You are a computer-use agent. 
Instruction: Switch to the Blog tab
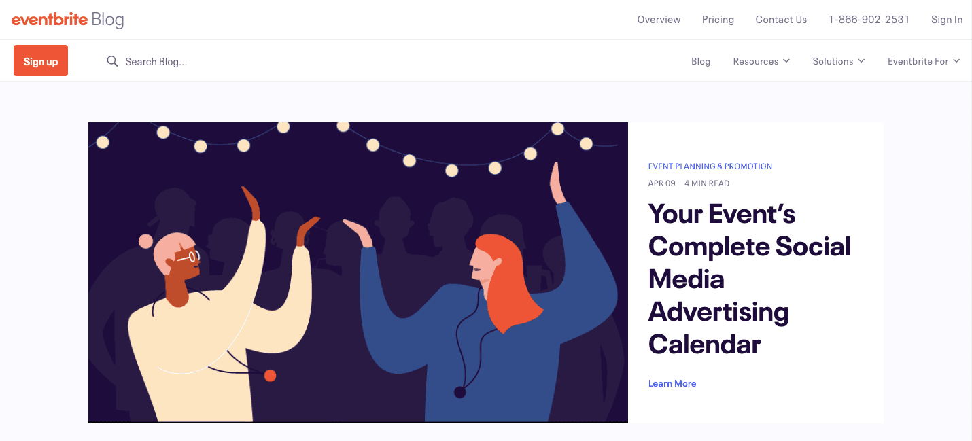pyautogui.click(x=701, y=61)
